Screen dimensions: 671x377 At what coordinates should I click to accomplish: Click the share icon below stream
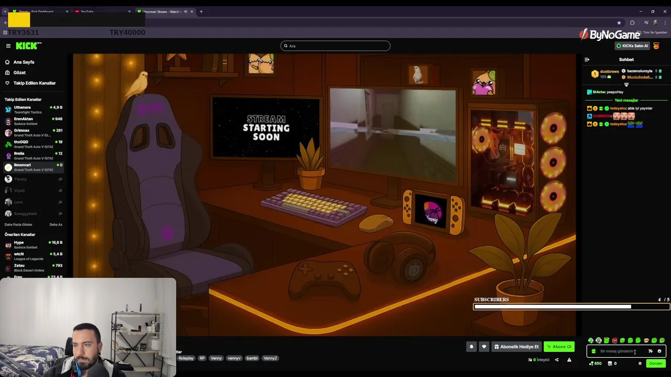coord(557,360)
